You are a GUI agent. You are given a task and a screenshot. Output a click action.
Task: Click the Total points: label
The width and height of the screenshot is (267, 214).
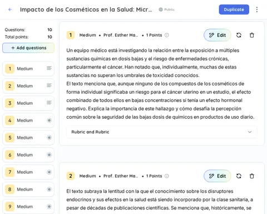[x=17, y=37]
